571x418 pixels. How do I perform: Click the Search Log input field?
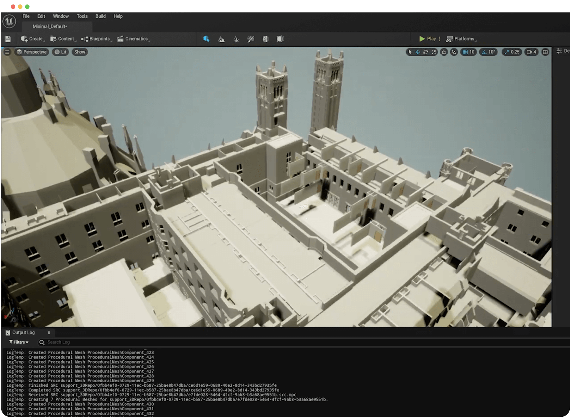304,342
